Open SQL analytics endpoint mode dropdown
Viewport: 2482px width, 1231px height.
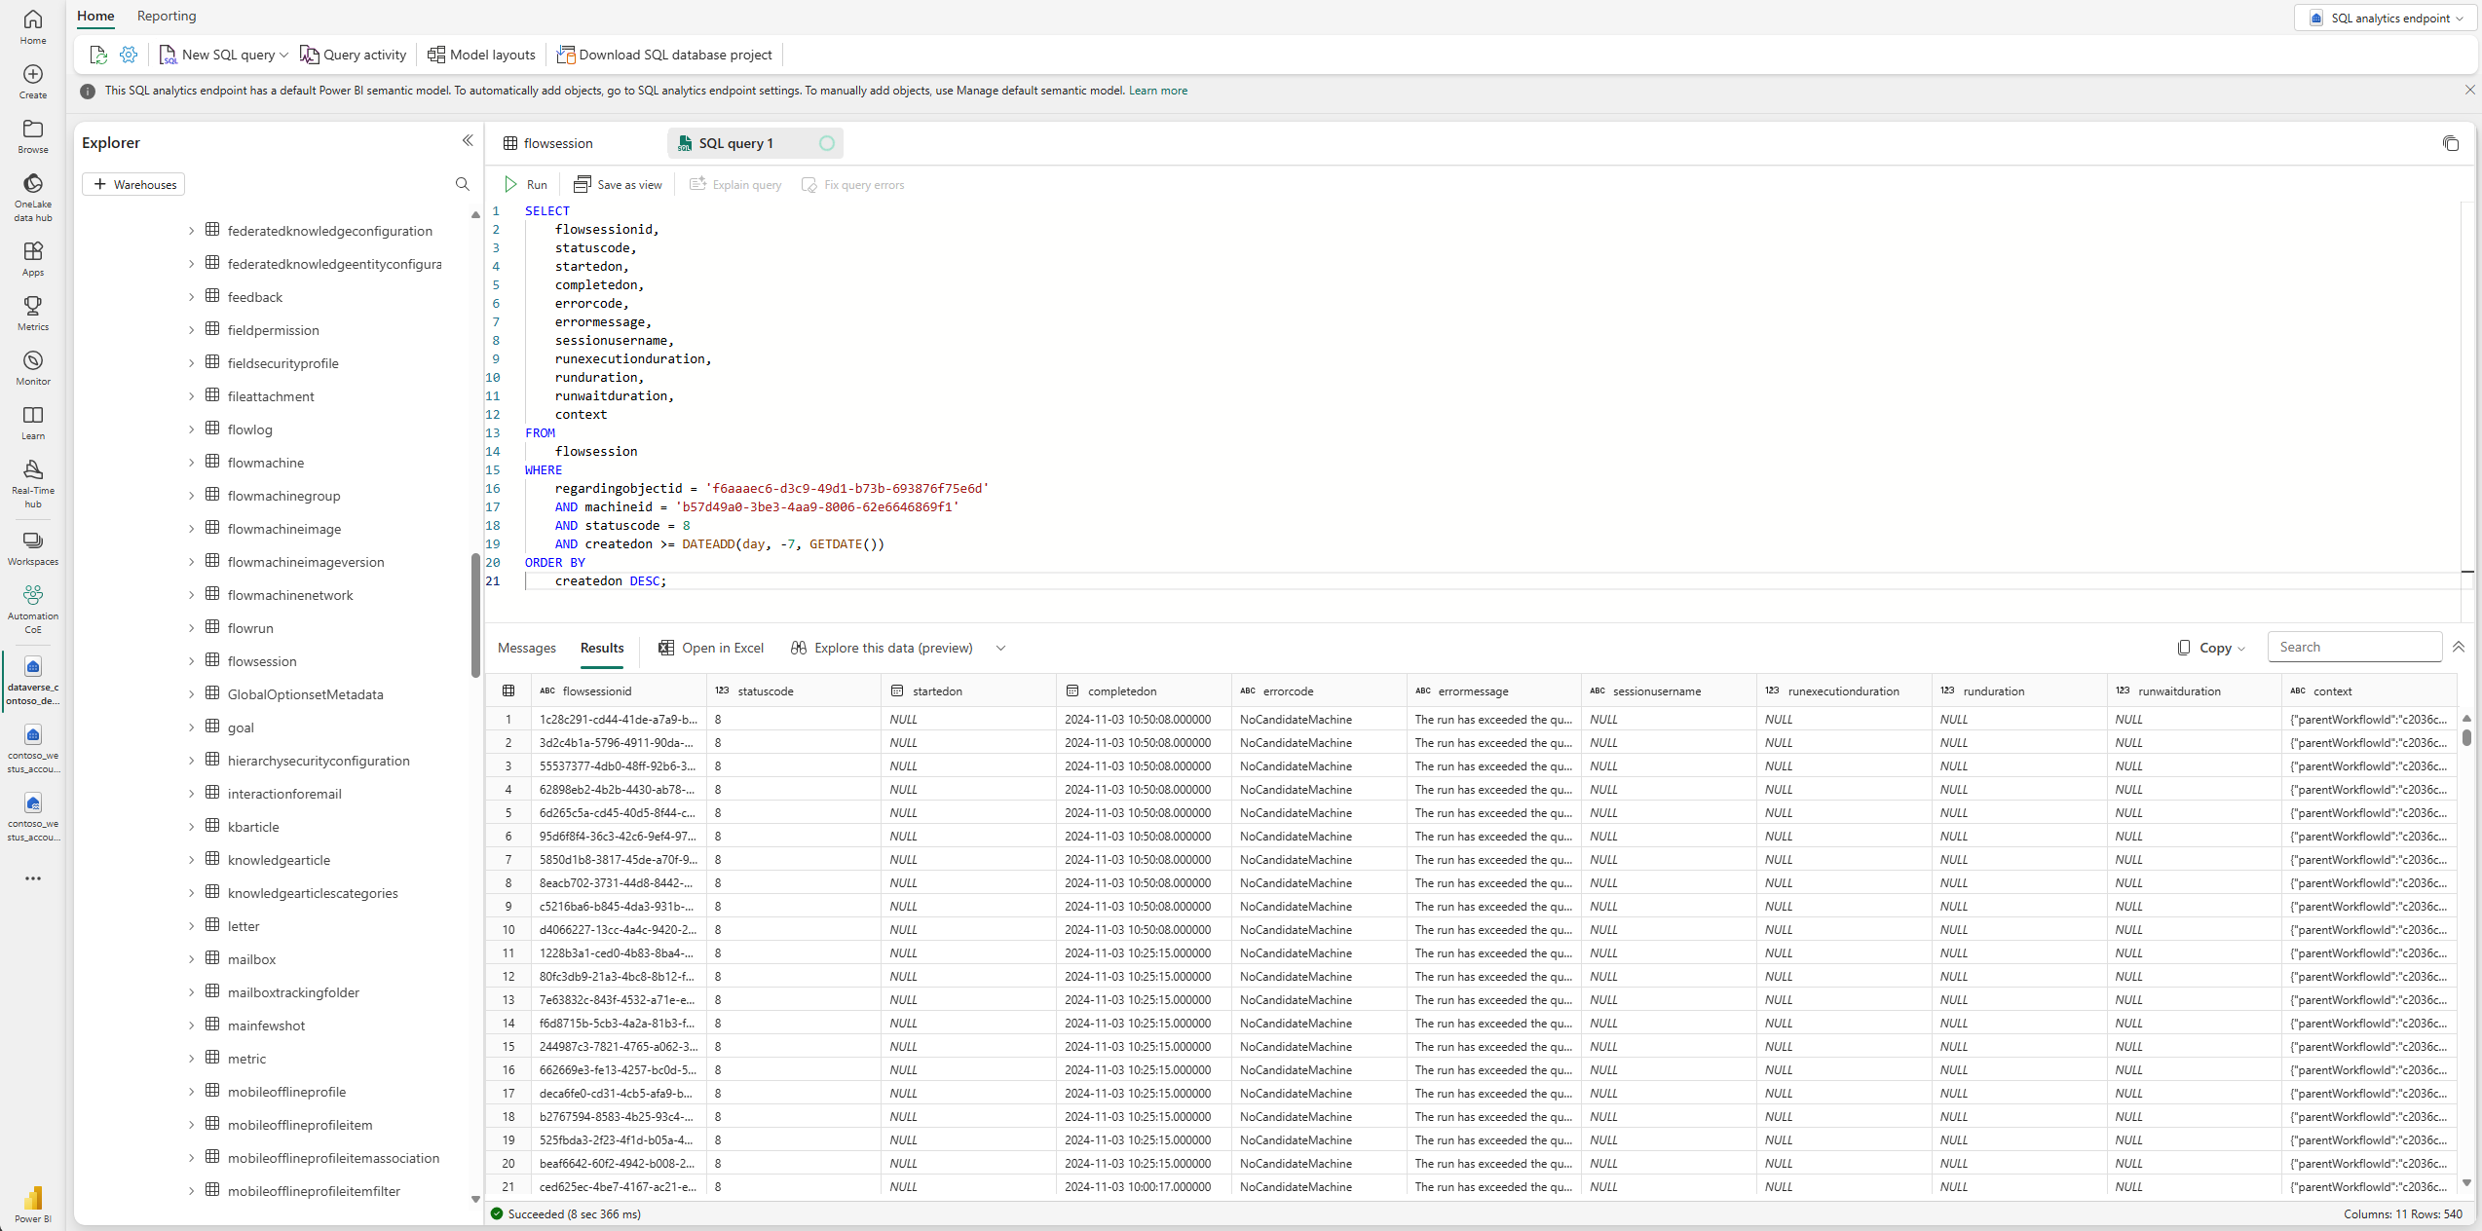2390,18
